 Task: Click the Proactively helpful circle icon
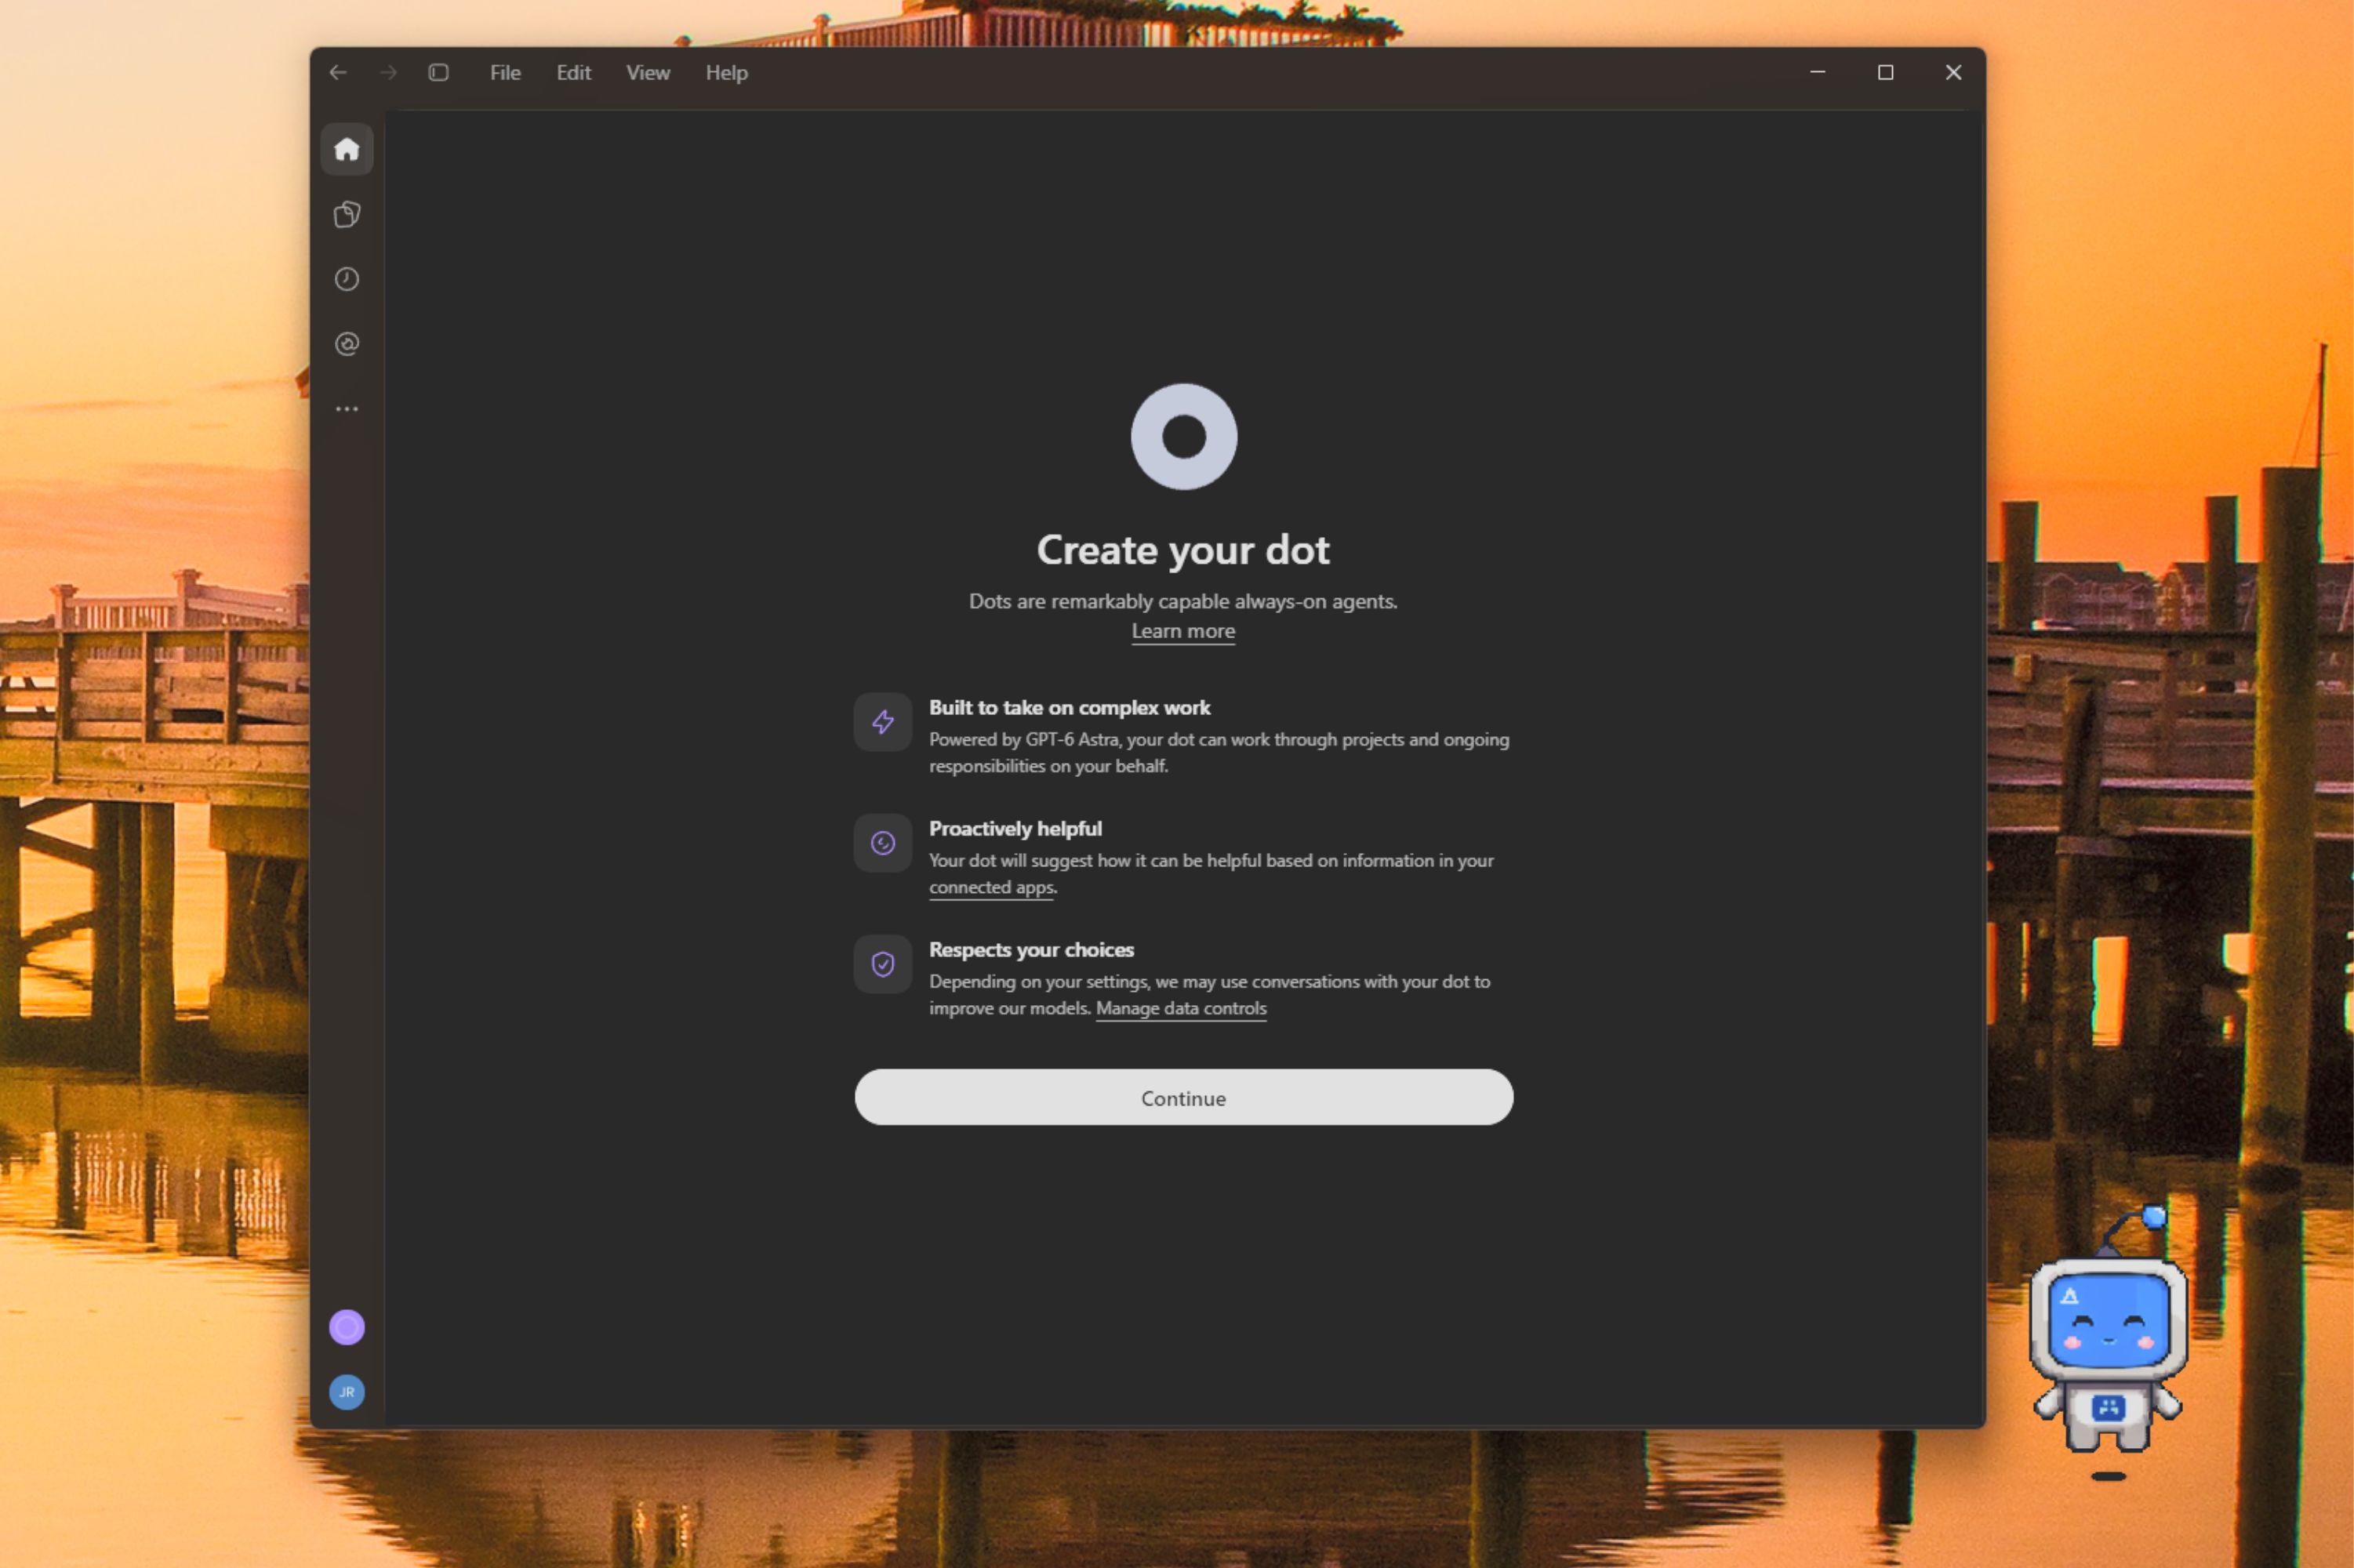(x=883, y=843)
